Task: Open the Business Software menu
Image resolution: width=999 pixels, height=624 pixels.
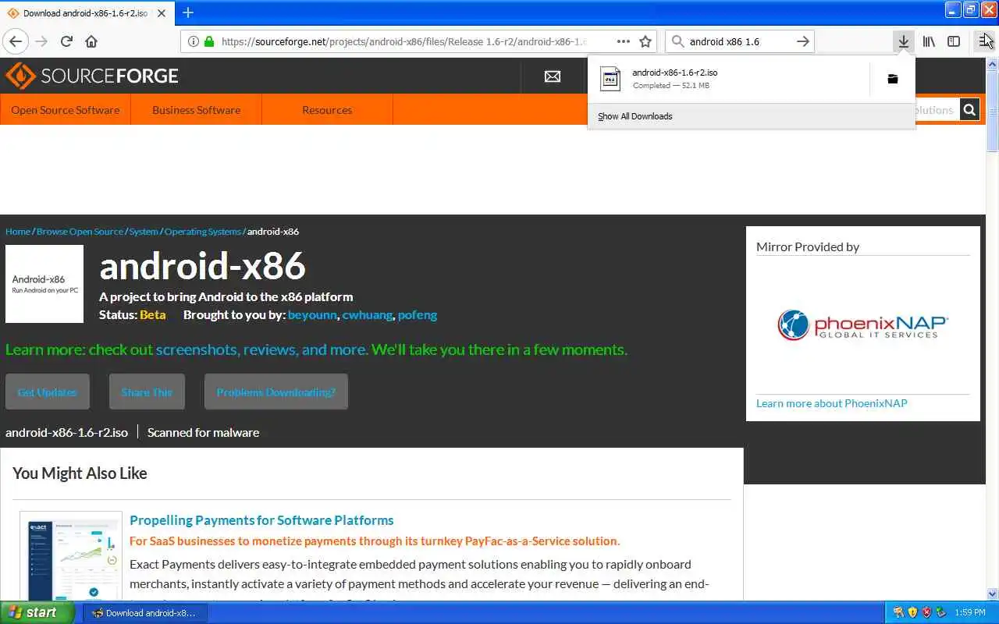Action: coord(196,110)
